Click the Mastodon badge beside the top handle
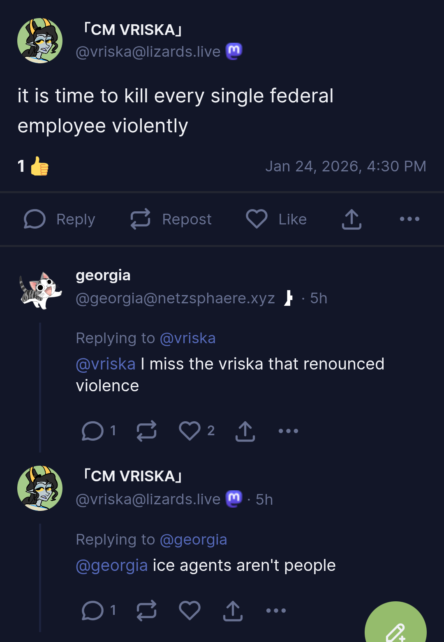444x642 pixels. (x=234, y=51)
